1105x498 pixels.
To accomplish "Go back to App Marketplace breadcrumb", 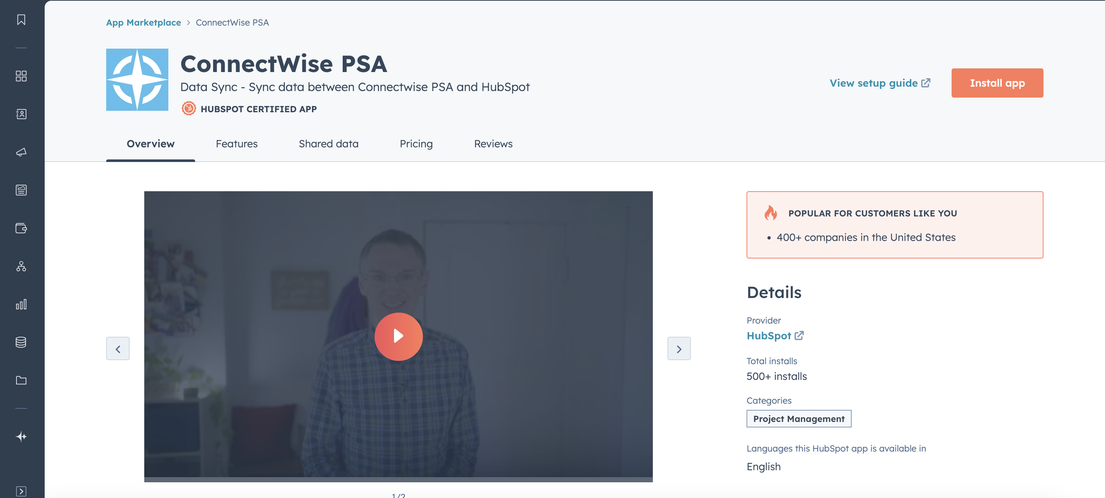I will (x=143, y=22).
